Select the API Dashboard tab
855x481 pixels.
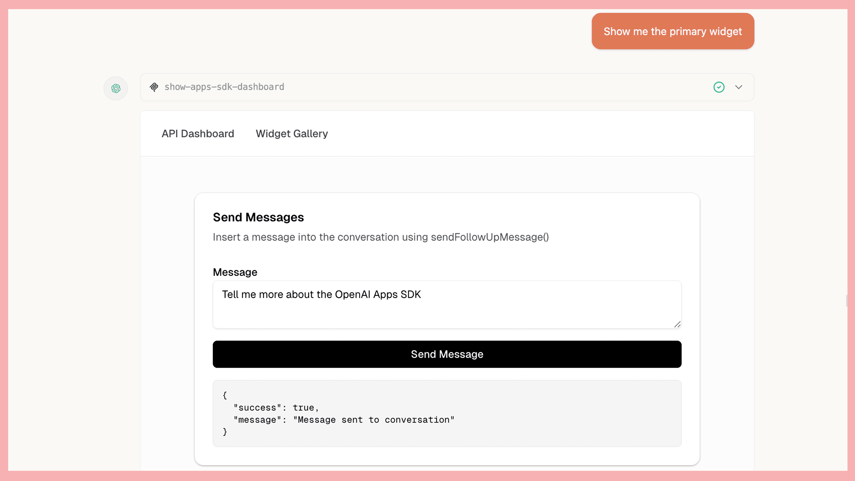click(198, 134)
